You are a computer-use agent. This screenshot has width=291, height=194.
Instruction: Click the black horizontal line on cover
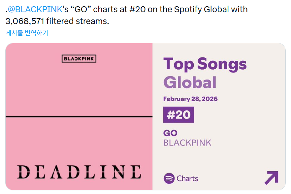79,116
